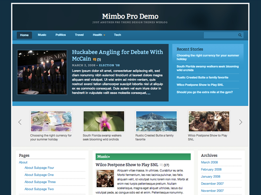Open November 2007 archive
Image resolution: width=261 pixels, height=195 pixels.
pyautogui.click(x=212, y=191)
